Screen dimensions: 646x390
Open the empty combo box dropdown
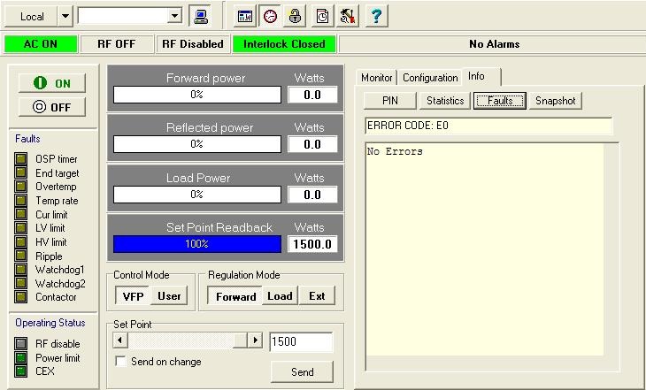coord(174,16)
